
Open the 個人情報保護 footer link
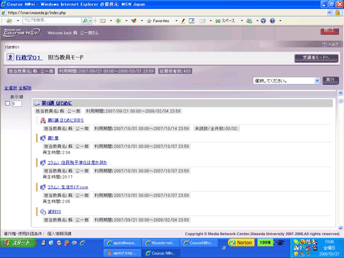(x=59, y=234)
